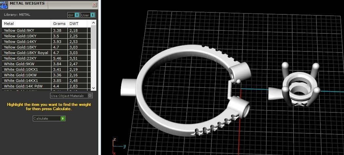Screen dimensions: 344x155
Task: Select the White Gold:10KW row
Action: (x=46, y=75)
